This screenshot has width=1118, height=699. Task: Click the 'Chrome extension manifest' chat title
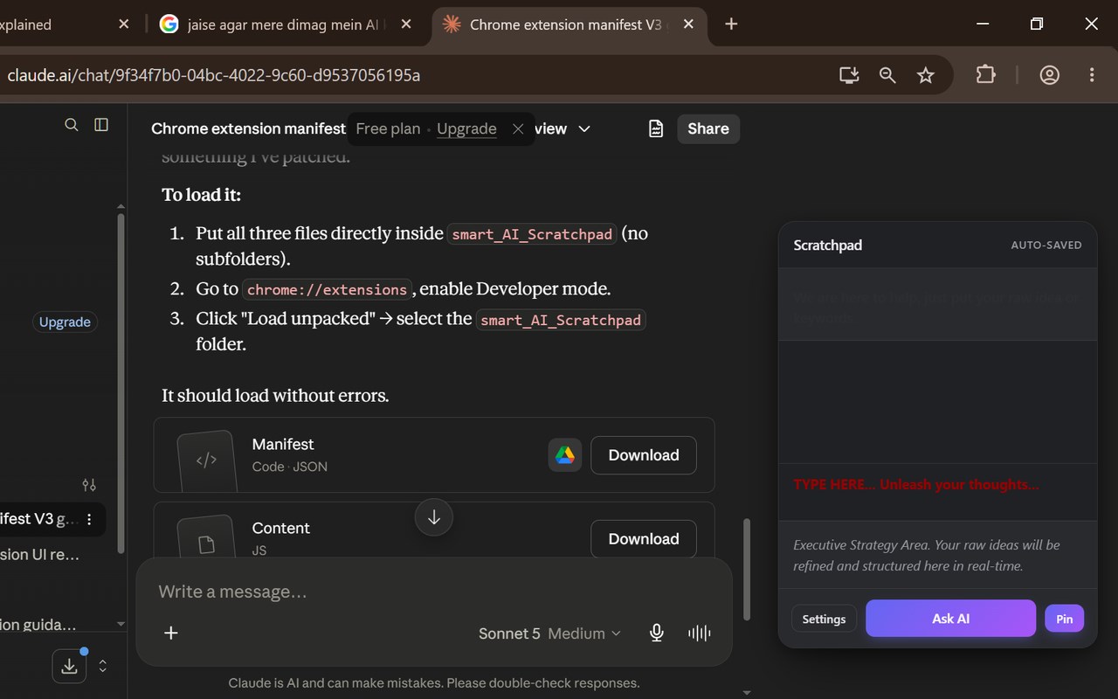pos(248,129)
